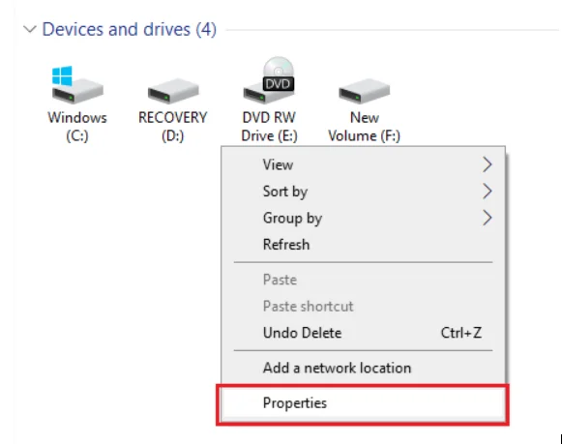Viewport: 562px width, 444px height.
Task: Select the New Volume (F:) drive icon
Action: 364,91
